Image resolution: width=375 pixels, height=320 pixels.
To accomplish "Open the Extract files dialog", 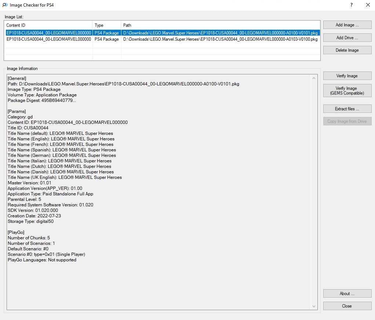I will 347,109.
